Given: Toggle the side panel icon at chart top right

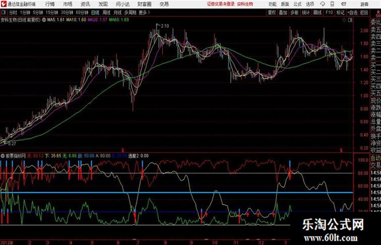Looking at the screenshot, I should click(350, 20).
